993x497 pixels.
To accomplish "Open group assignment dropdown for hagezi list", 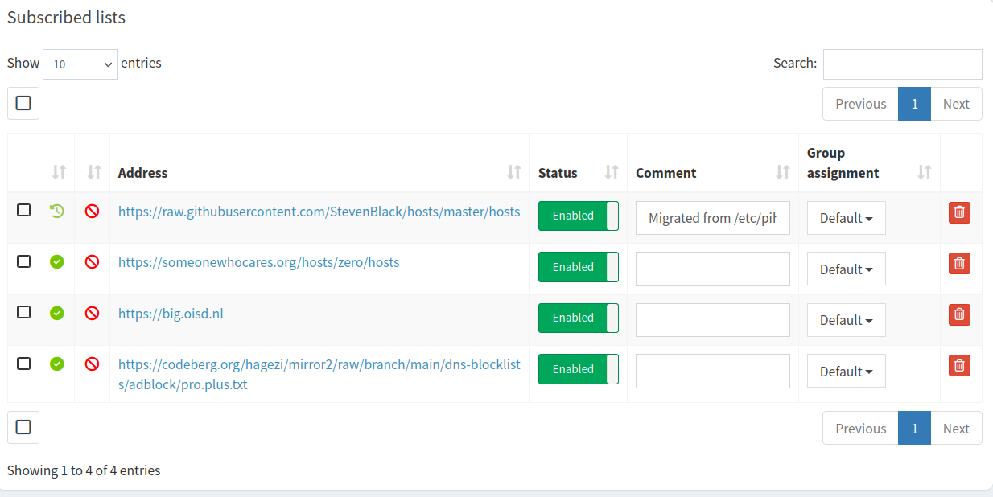I will [x=846, y=372].
